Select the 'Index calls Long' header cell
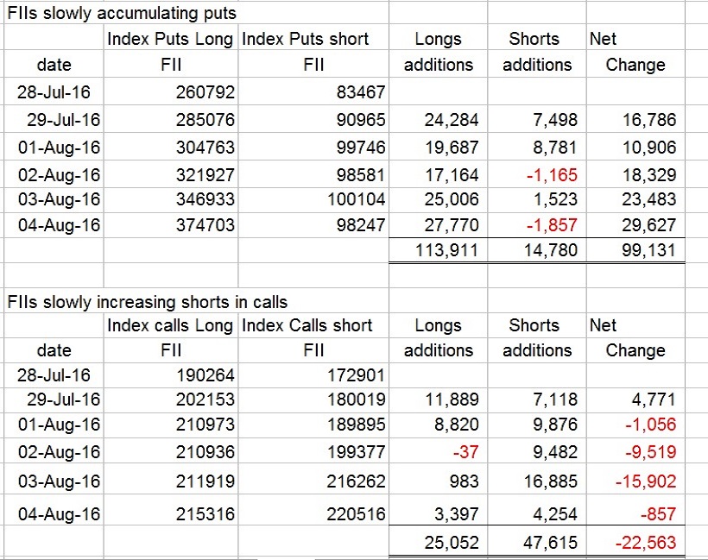 (x=170, y=325)
